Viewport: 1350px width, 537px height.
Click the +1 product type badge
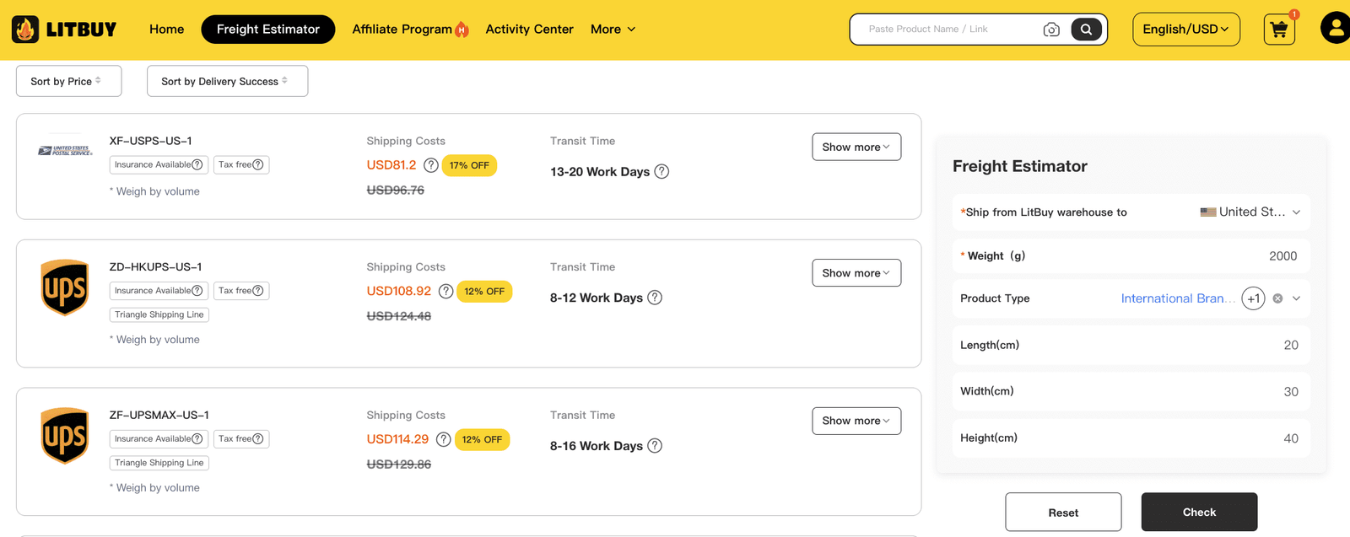click(1254, 298)
